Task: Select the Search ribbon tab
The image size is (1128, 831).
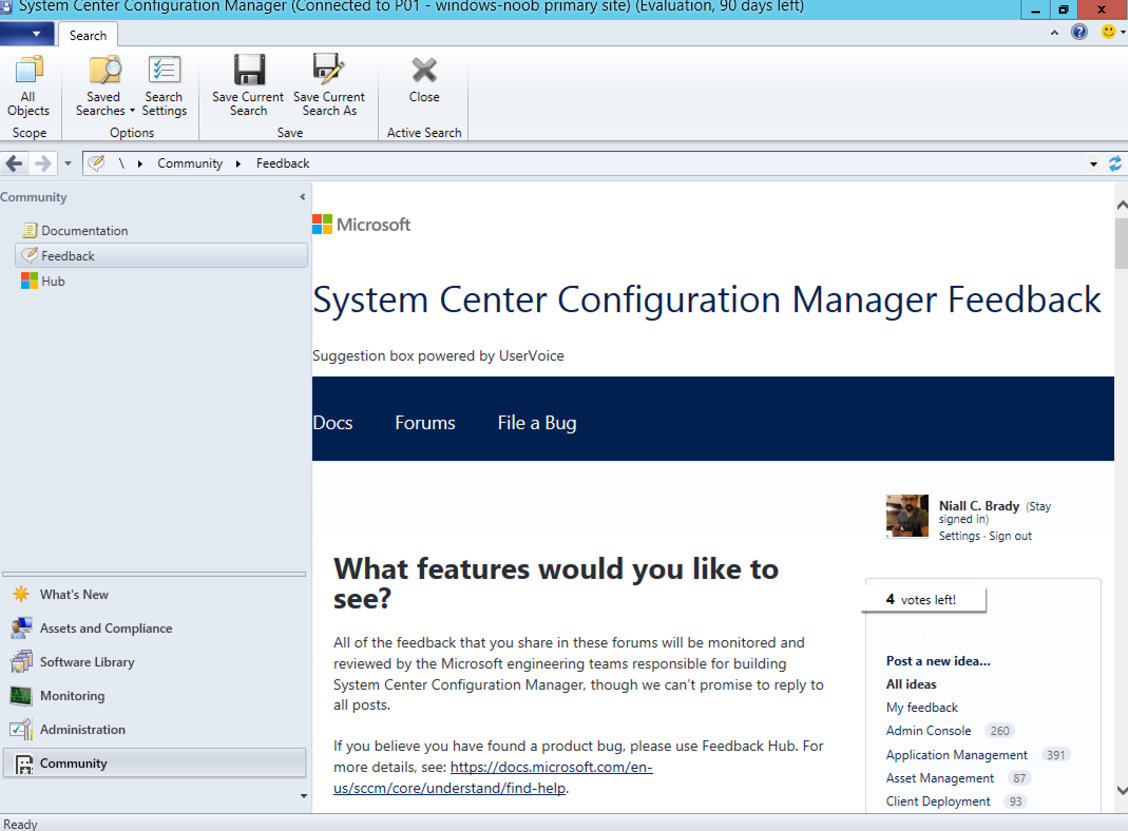Action: coord(88,35)
